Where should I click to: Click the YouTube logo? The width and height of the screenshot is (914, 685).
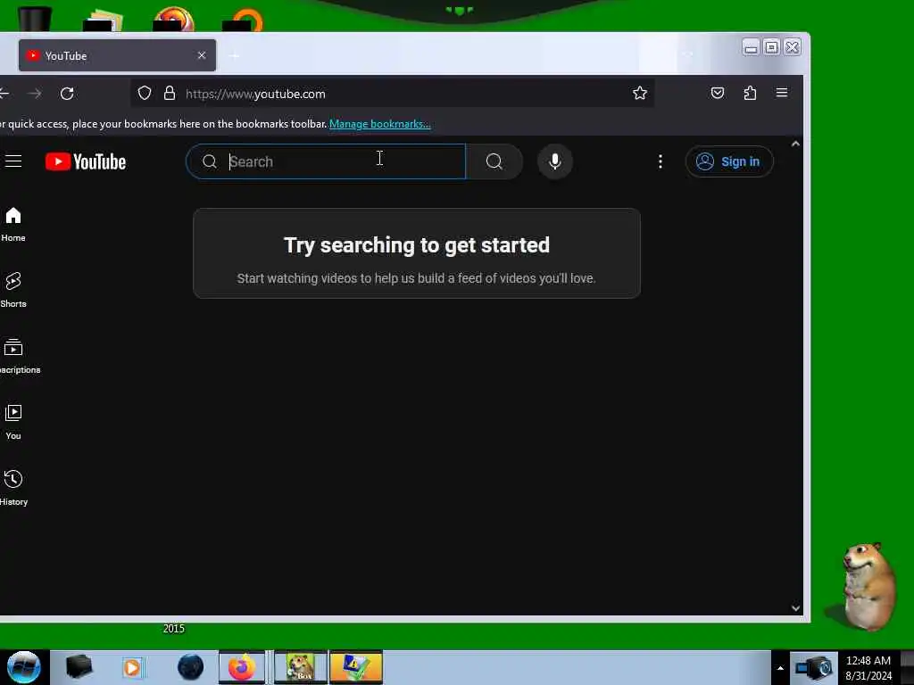tap(86, 161)
